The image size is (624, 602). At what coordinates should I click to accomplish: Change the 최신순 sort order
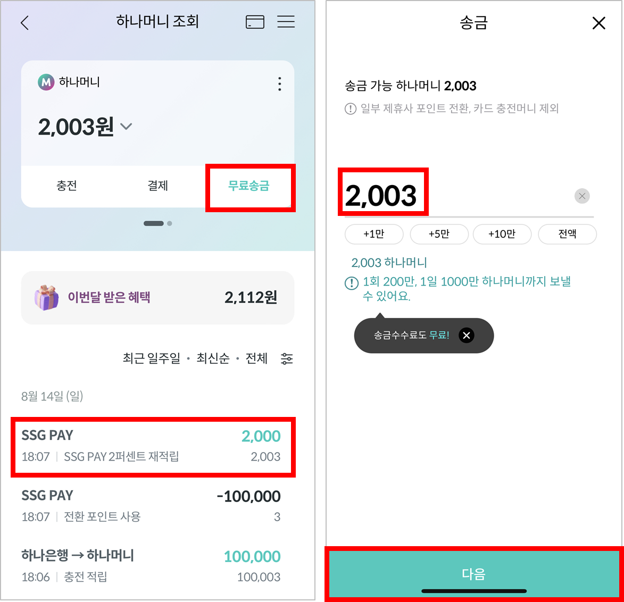tap(213, 358)
